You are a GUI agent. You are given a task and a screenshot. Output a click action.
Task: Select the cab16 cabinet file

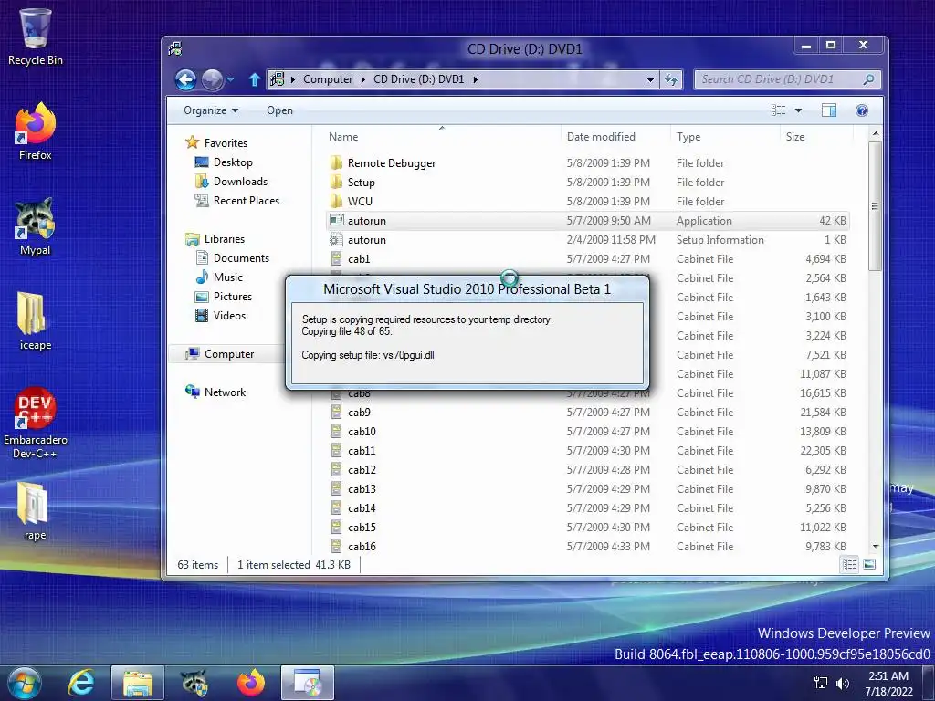pyautogui.click(x=587, y=547)
